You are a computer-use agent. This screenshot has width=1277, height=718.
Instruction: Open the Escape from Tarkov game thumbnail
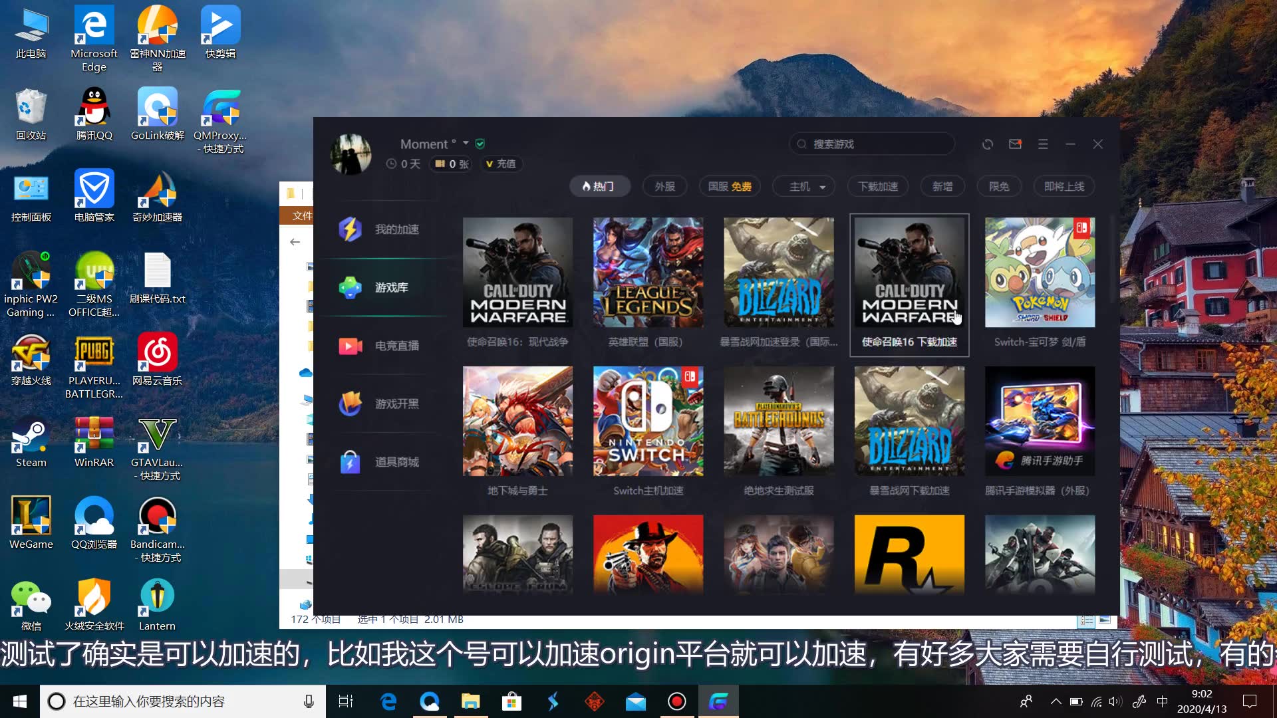coord(517,554)
